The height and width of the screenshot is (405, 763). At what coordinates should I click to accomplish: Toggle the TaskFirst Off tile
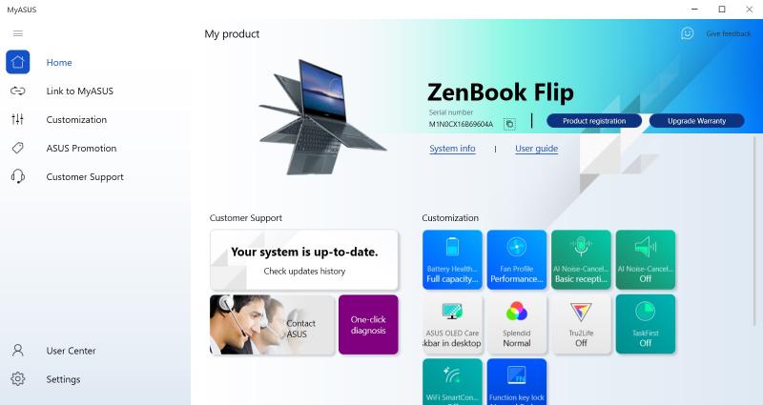[x=646, y=324]
